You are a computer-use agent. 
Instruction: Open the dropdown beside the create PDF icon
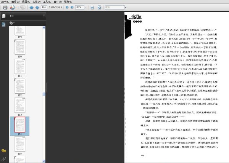(x=16, y=7)
